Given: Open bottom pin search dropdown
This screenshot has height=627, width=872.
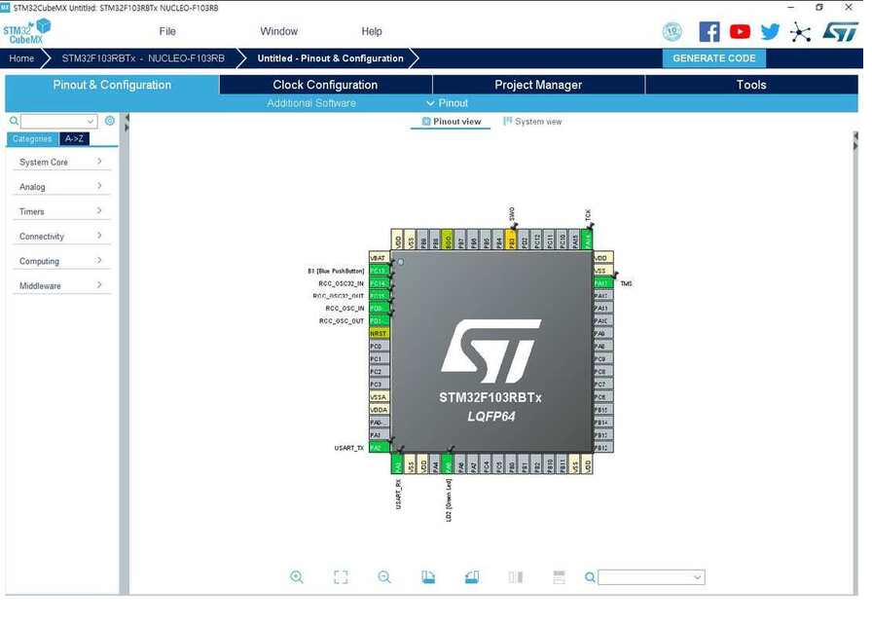Looking at the screenshot, I should point(698,577).
